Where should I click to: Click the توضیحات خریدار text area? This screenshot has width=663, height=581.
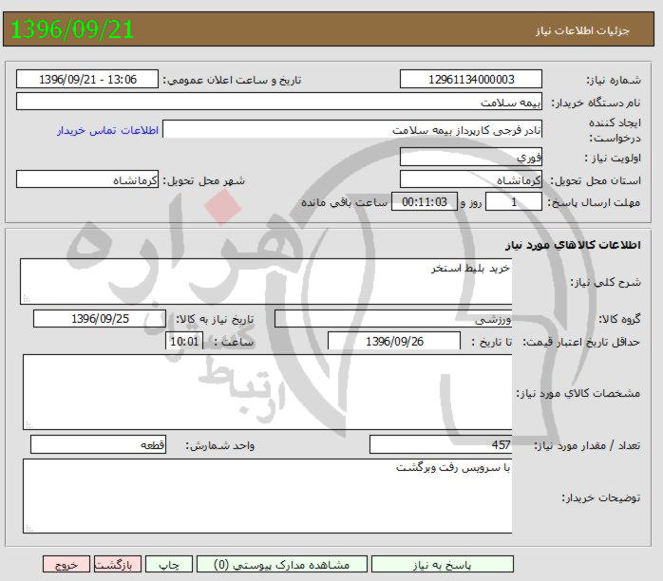click(267, 497)
